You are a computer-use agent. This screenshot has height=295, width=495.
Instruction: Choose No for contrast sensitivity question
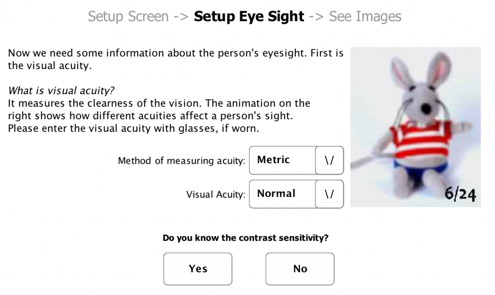click(300, 269)
